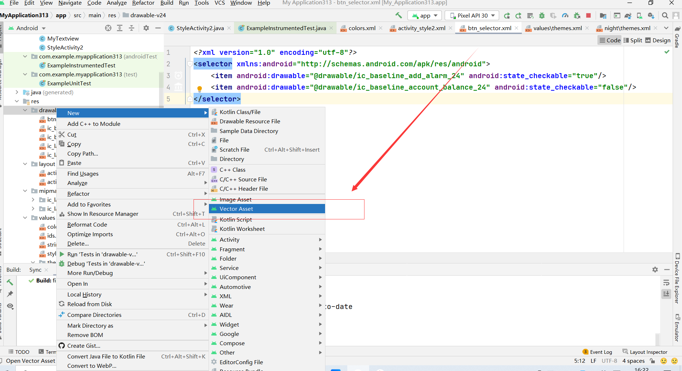Open the Event Log tool window
The width and height of the screenshot is (682, 371).
click(597, 352)
